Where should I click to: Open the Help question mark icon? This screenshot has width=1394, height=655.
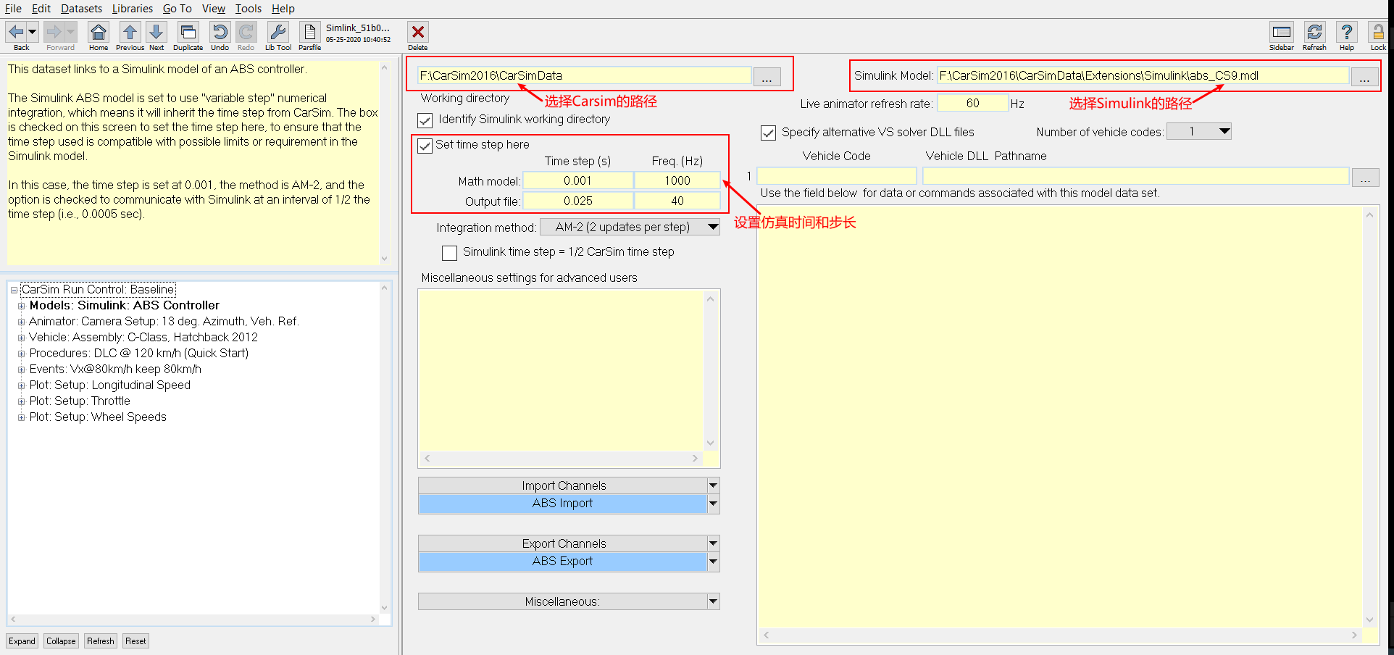pyautogui.click(x=1347, y=32)
